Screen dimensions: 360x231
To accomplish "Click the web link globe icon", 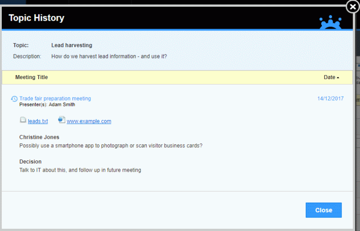I will click(62, 120).
